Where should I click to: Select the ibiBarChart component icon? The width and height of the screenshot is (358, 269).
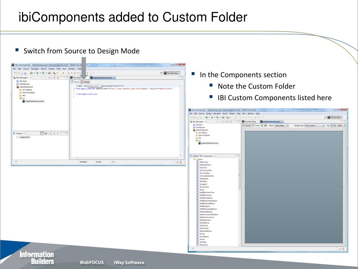point(198,162)
